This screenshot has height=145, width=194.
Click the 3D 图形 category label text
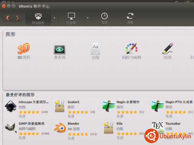24,57
